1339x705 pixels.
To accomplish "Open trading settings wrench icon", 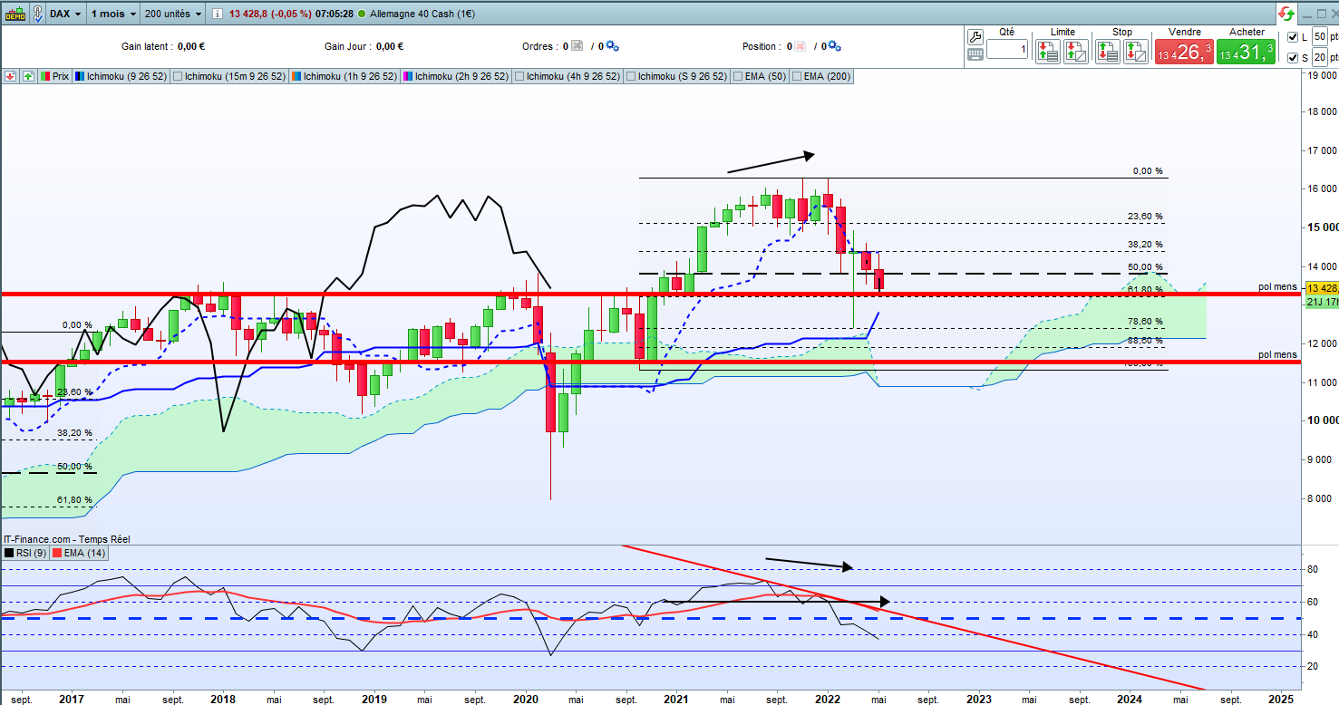I will point(975,36).
